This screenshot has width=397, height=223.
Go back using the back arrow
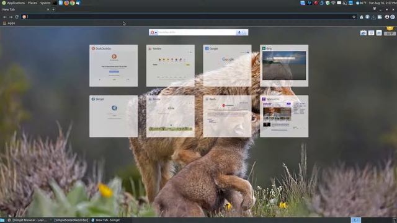(5, 17)
